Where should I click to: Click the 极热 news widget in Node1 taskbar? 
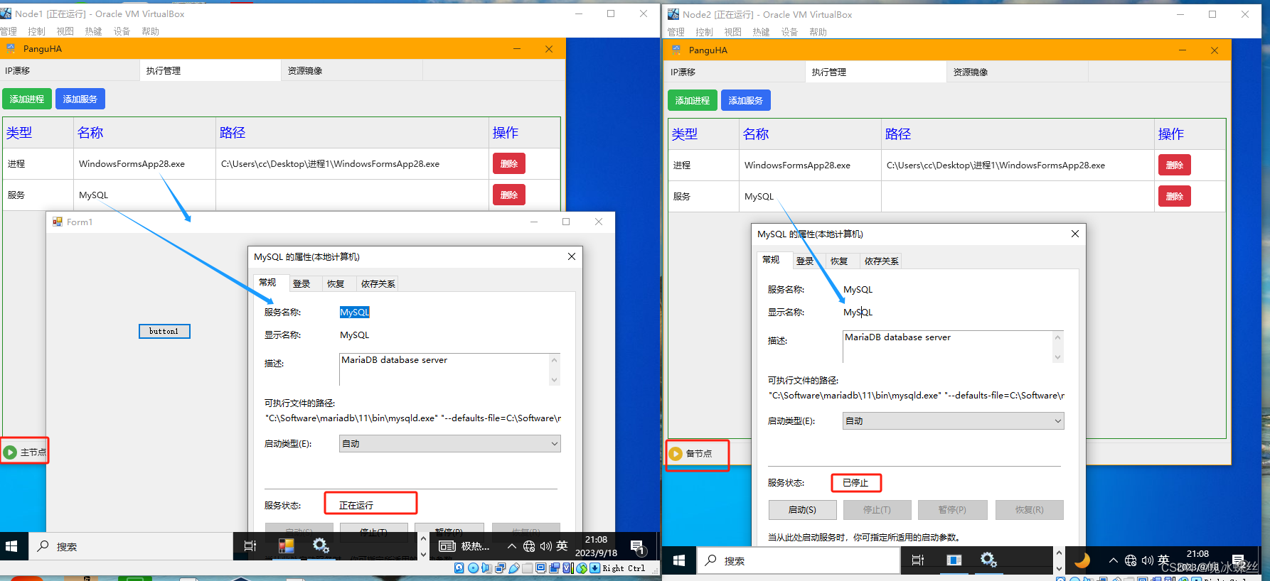pyautogui.click(x=464, y=546)
